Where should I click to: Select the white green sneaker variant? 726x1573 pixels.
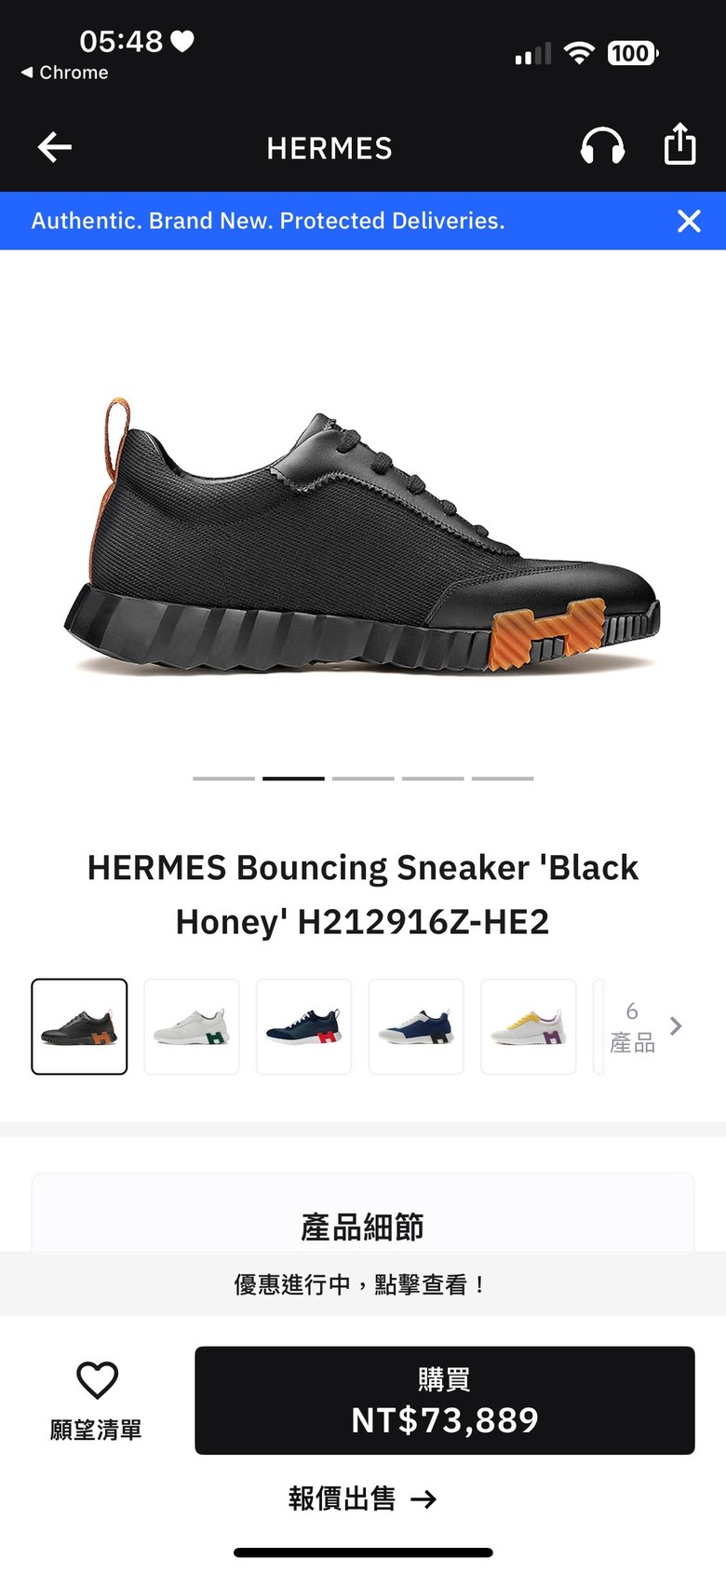[192, 1026]
